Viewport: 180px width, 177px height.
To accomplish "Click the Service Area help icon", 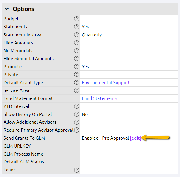I will point(77,90).
